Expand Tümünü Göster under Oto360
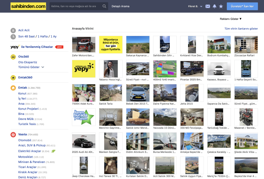This screenshot has height=179, width=264. pos(31,67)
